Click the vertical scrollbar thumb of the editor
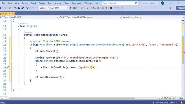Viewport: 185px width, 104px height. point(183,50)
